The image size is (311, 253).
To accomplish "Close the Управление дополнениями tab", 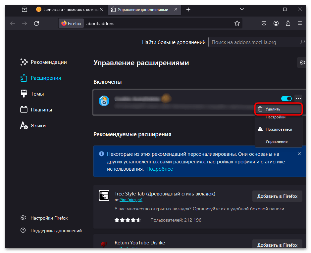I will point(176,9).
